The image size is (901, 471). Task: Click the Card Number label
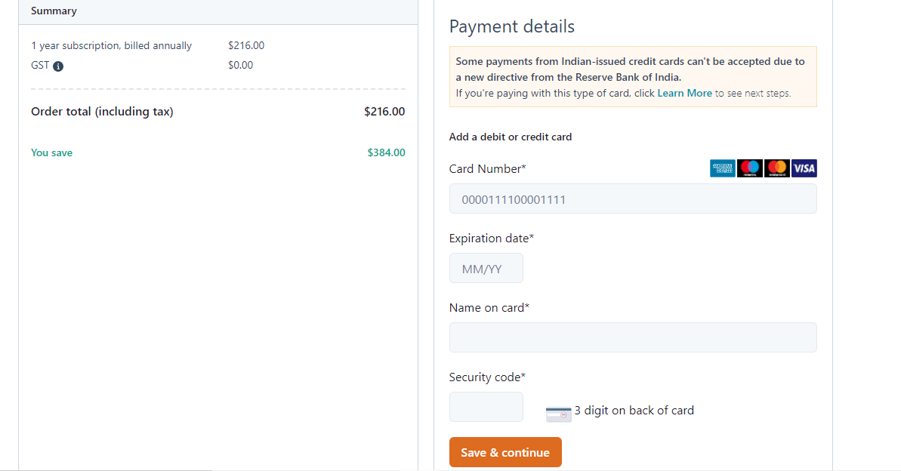(x=487, y=169)
